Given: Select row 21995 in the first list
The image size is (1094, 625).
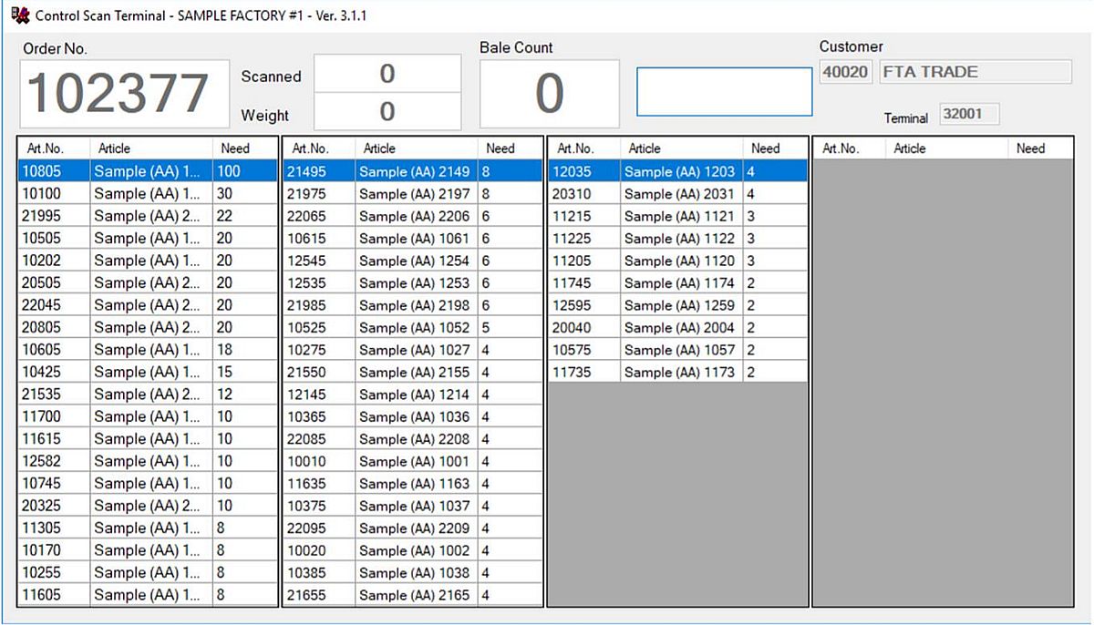Looking at the screenshot, I should click(146, 216).
